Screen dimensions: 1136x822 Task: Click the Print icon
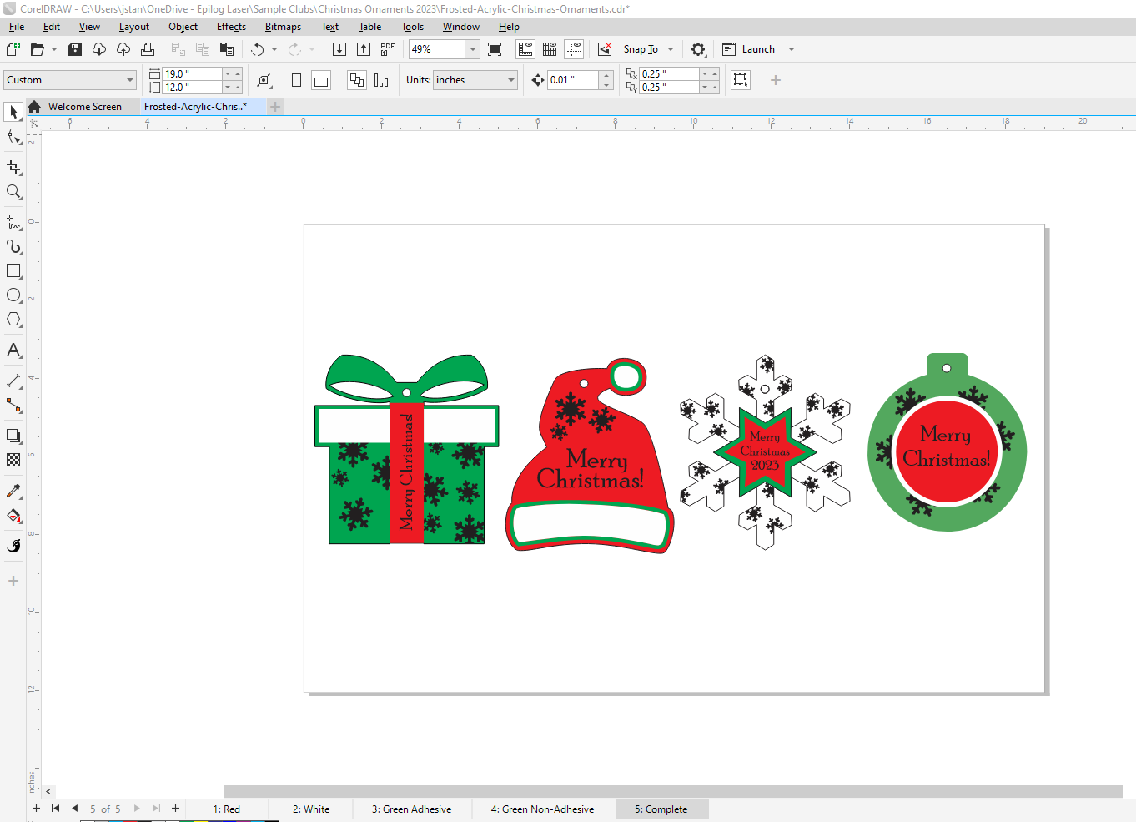[x=148, y=49]
